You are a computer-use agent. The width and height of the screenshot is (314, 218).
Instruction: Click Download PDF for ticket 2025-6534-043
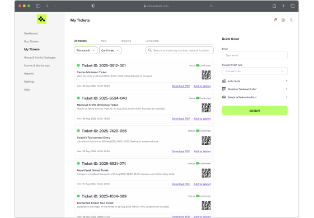(x=181, y=119)
